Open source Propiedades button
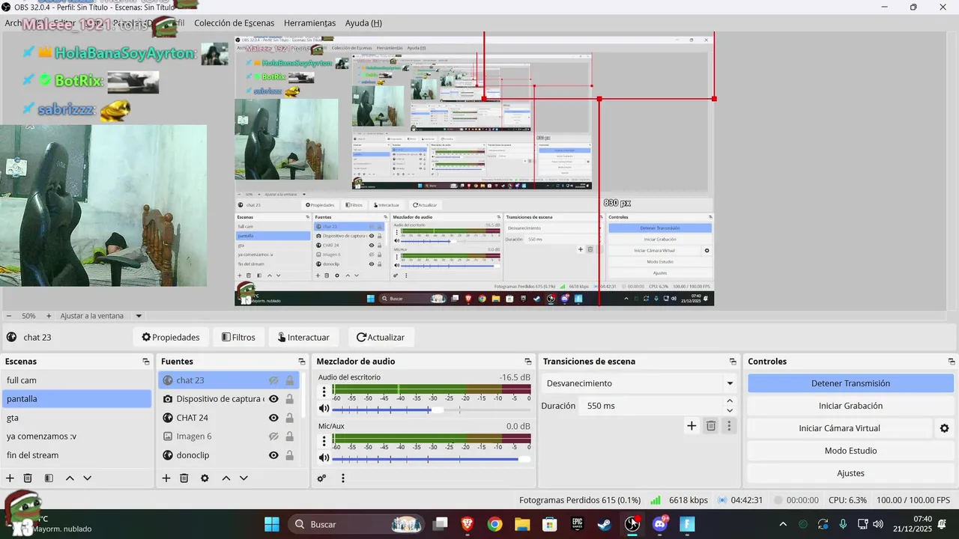 tap(170, 338)
